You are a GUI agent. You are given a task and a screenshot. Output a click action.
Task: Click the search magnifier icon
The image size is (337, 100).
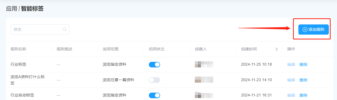pyautogui.click(x=64, y=30)
